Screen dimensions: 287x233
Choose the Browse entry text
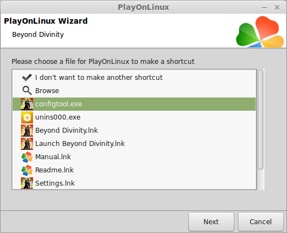tap(47, 91)
